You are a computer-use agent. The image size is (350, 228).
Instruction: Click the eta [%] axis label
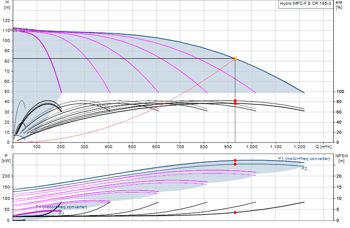coord(339,5)
